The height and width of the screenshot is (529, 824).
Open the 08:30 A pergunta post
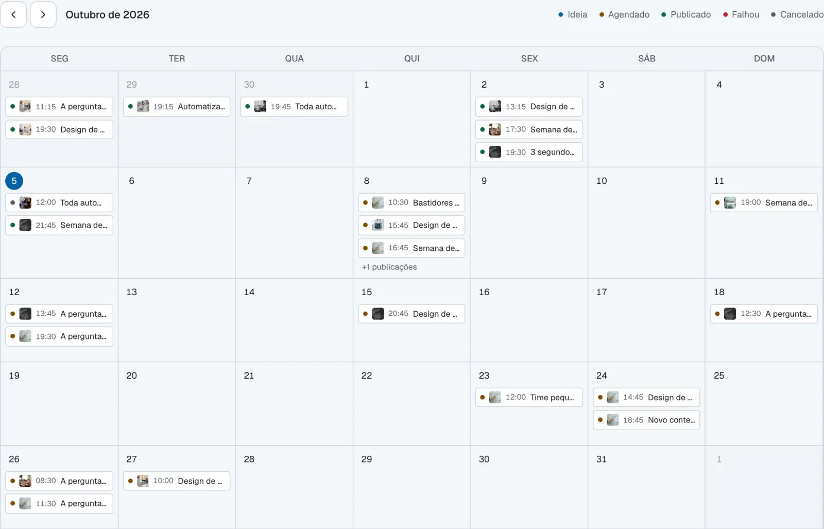[59, 481]
